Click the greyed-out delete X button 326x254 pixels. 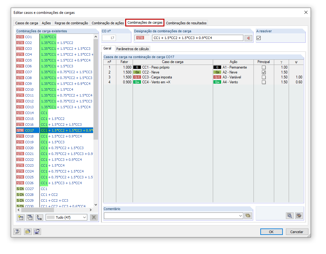[94, 217]
